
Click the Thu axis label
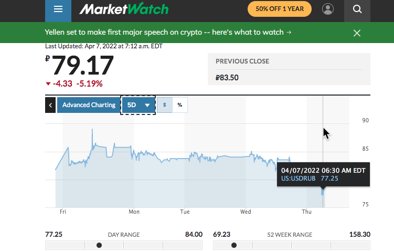[306, 212]
